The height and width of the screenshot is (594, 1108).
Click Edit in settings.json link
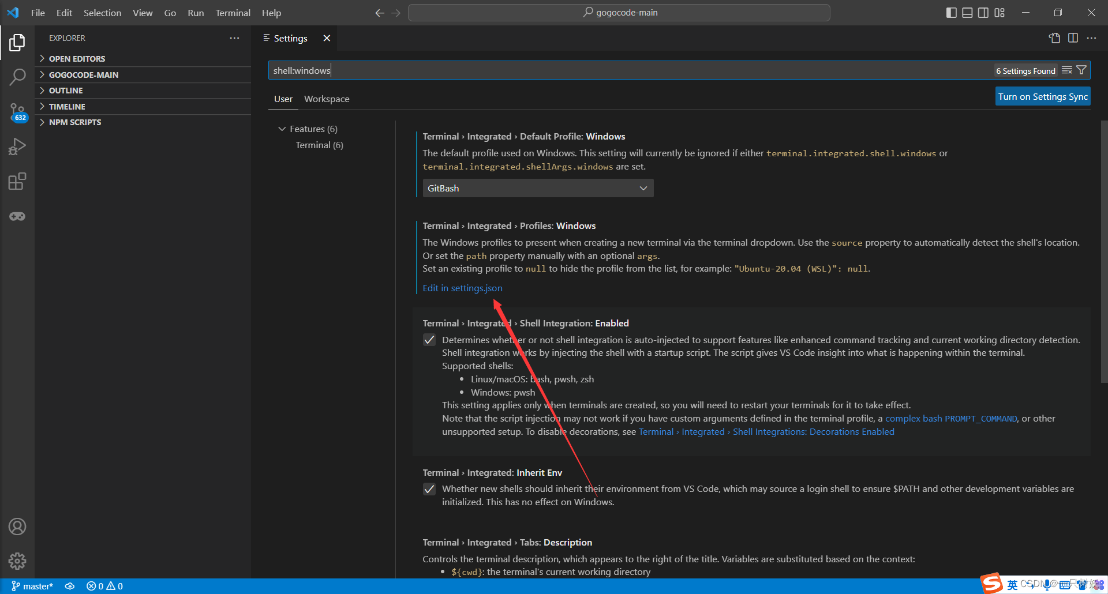462,288
